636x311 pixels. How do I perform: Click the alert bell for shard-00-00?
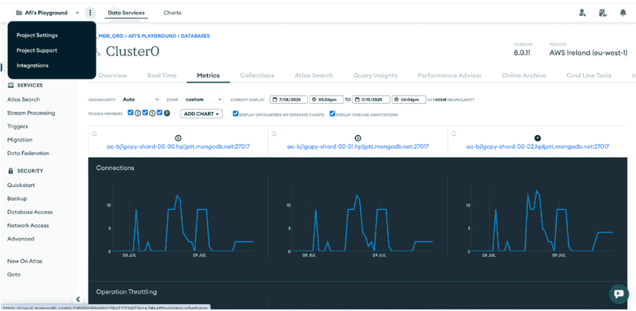point(94,134)
